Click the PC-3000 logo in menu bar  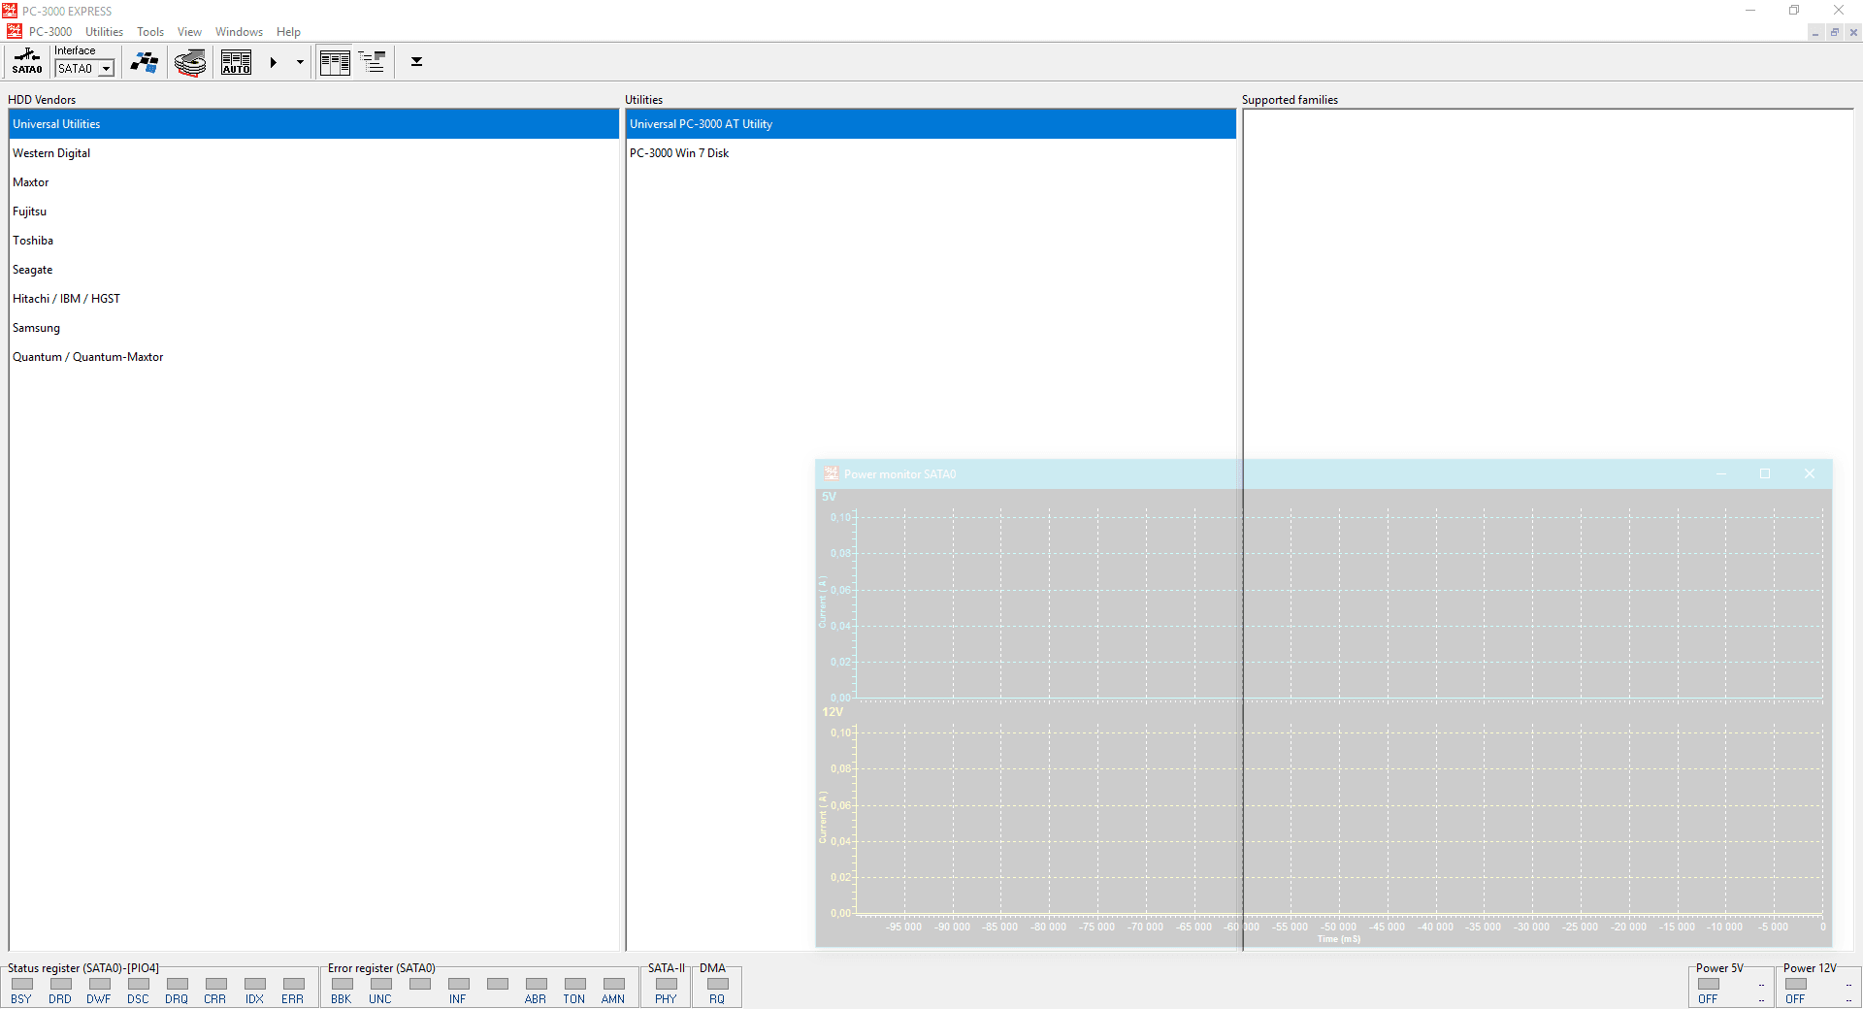pyautogui.click(x=14, y=32)
